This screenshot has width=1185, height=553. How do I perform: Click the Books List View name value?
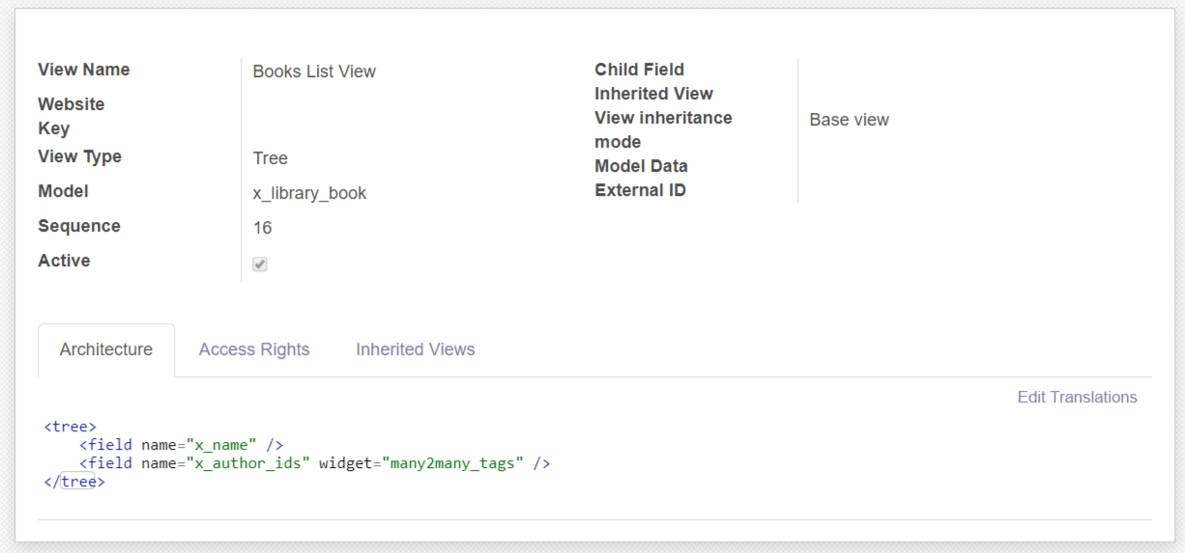314,71
